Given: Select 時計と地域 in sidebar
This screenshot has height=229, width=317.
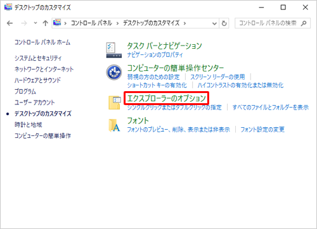Looking at the screenshot, I should (x=29, y=125).
